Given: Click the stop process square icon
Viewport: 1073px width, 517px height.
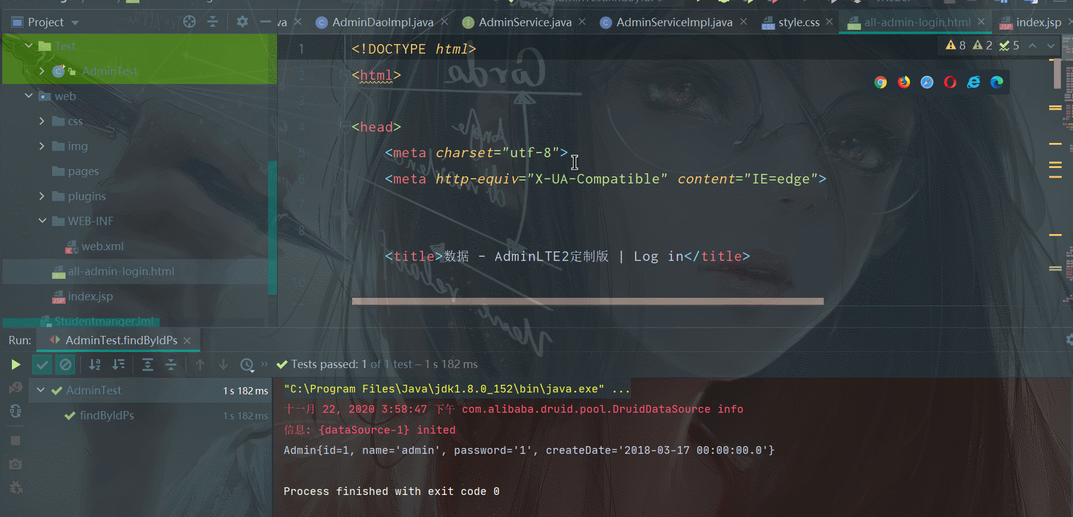Looking at the screenshot, I should tap(16, 441).
